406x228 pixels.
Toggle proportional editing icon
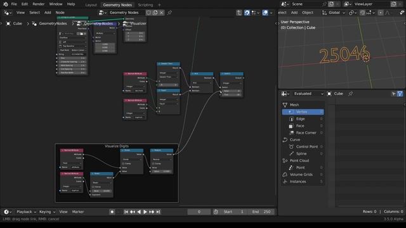tap(381, 13)
